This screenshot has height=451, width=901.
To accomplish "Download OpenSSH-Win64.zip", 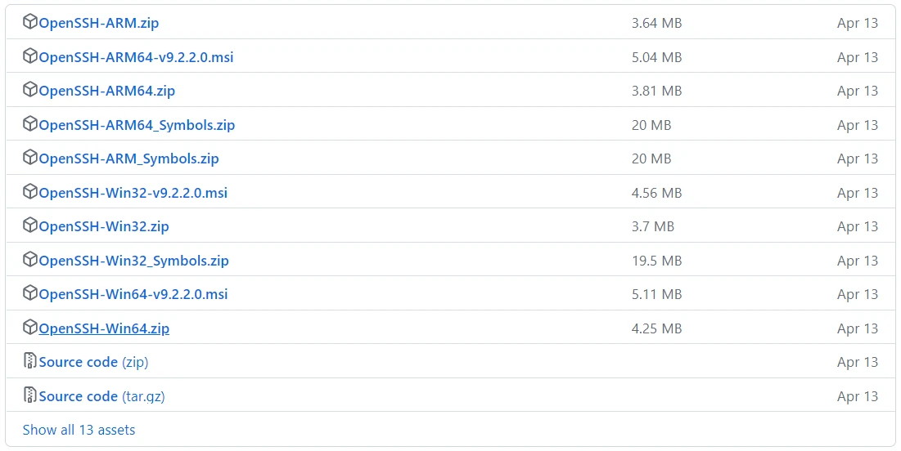I will (x=104, y=328).
